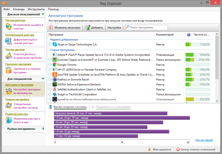This screenshot has height=154, width=222.
Task: Open the Команды menu
Action: click(x=19, y=9)
